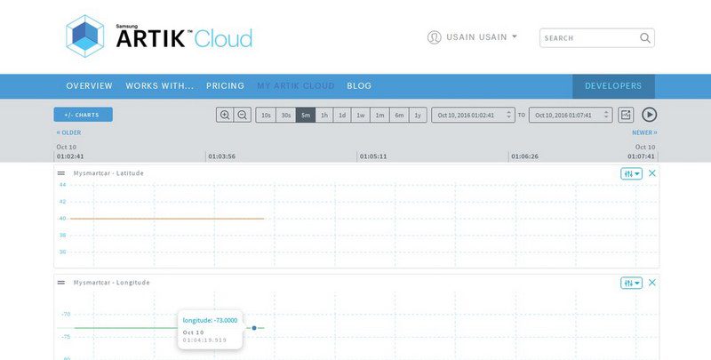Zoom in on the chart timeline
This screenshot has width=711, height=360.
[x=225, y=116]
